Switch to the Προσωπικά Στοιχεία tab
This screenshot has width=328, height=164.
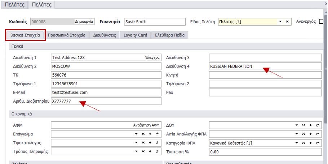pyautogui.click(x=66, y=35)
